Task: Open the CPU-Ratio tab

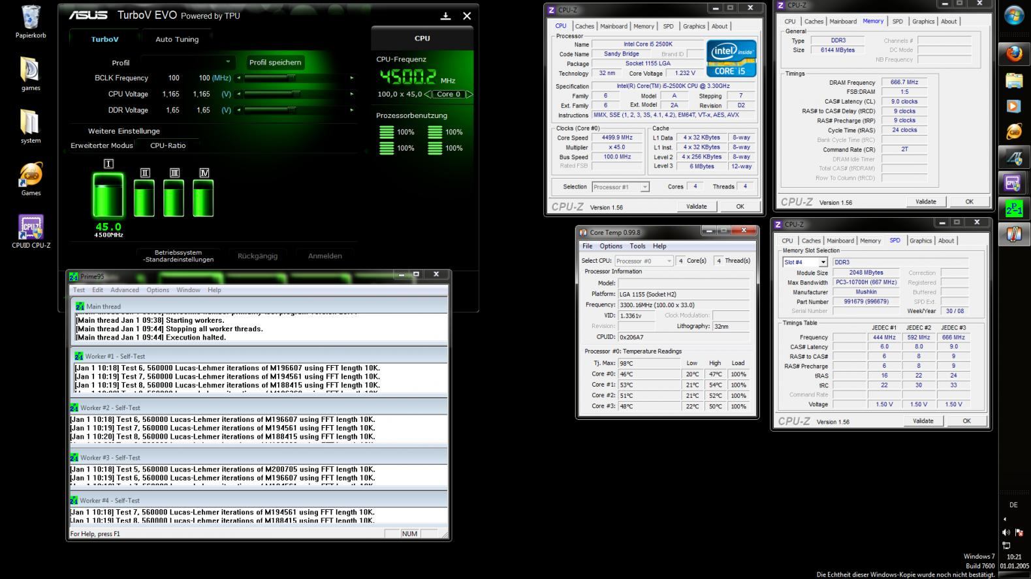Action: (x=168, y=145)
